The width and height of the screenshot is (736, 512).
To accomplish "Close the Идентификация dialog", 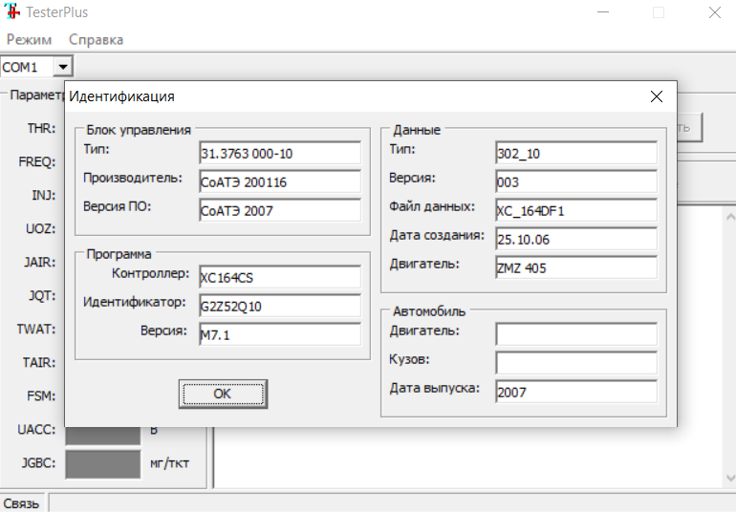I will pyautogui.click(x=656, y=96).
